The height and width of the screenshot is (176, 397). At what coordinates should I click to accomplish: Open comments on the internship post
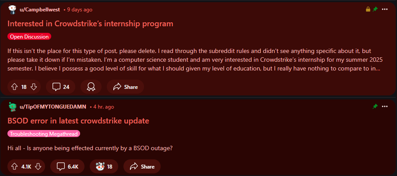60,87
